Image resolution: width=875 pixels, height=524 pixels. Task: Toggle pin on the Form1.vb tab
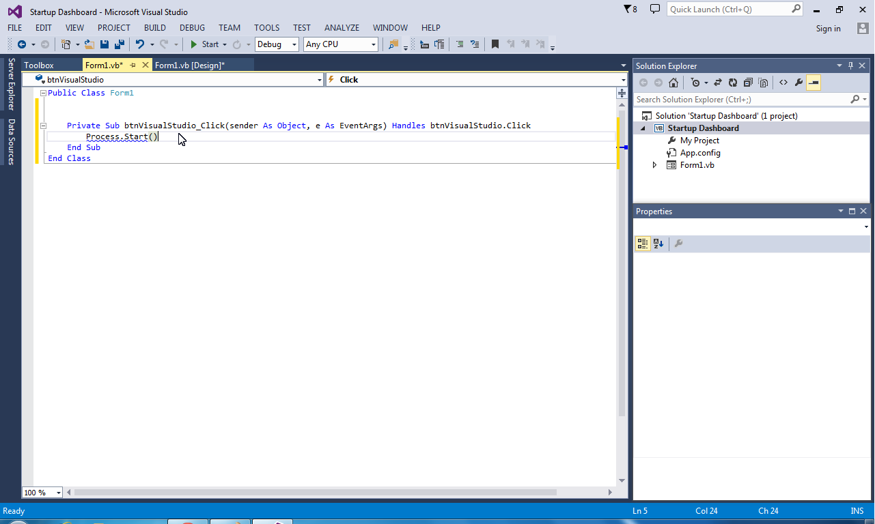point(133,65)
